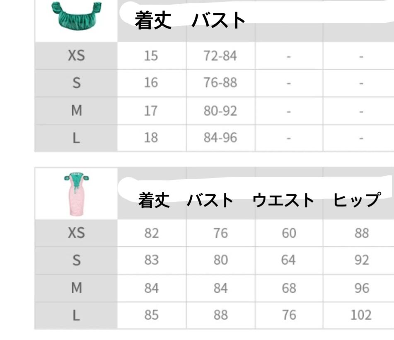Select the 84-96 bust range cell
The width and height of the screenshot is (394, 340).
point(220,138)
